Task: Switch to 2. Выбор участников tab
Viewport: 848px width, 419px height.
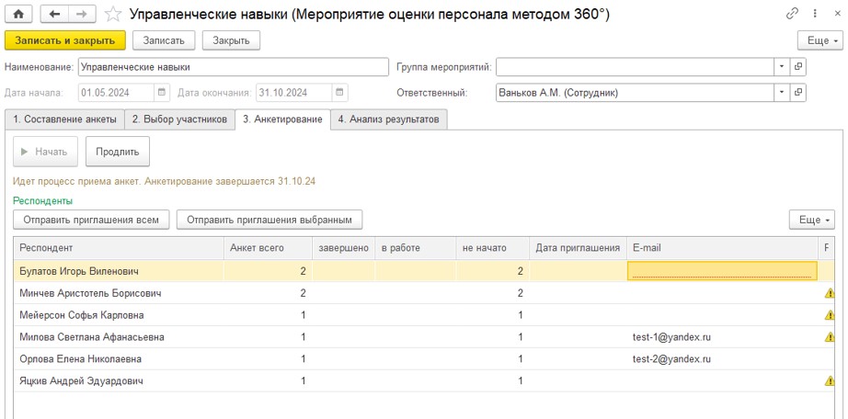Action: click(x=180, y=119)
